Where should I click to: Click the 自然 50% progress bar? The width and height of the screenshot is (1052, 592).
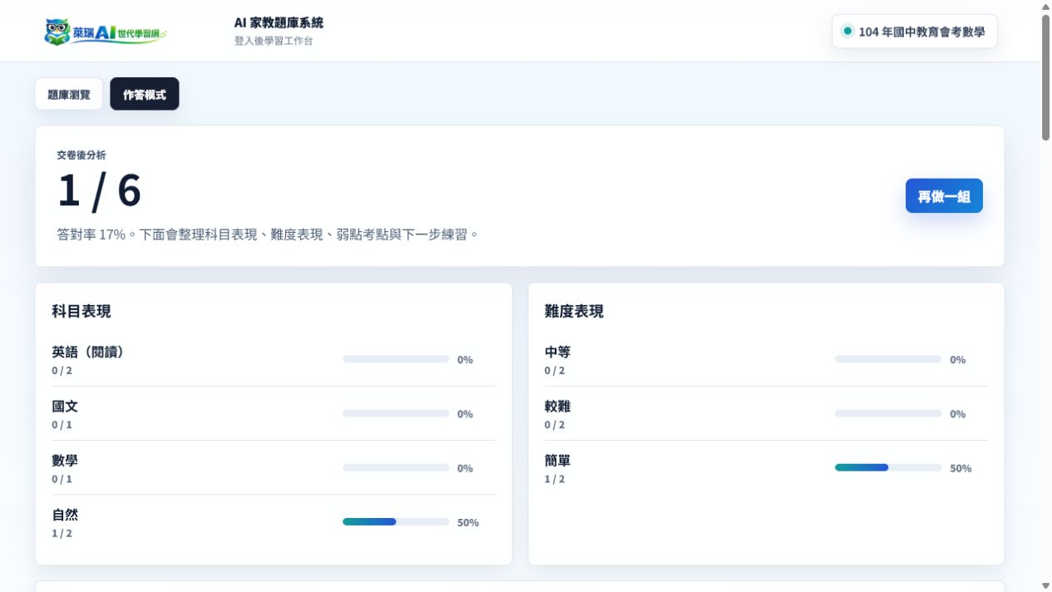396,521
